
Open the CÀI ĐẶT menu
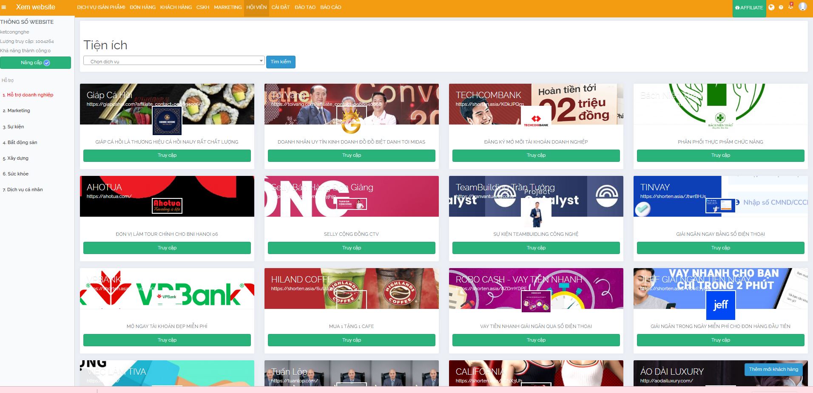(x=281, y=7)
